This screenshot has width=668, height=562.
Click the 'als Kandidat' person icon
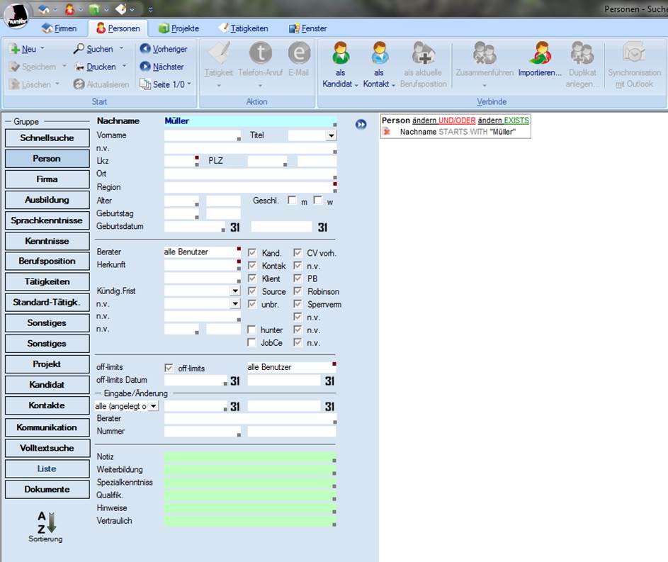click(x=341, y=54)
